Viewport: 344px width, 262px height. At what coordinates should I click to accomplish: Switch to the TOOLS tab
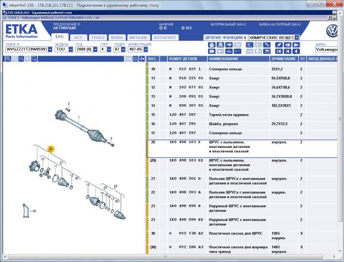pyautogui.click(x=98, y=38)
